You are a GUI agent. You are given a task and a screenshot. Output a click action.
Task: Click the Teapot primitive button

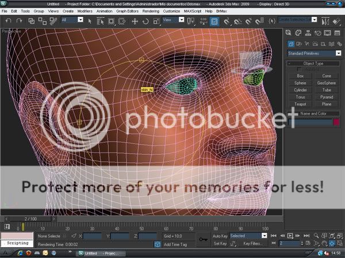point(300,104)
